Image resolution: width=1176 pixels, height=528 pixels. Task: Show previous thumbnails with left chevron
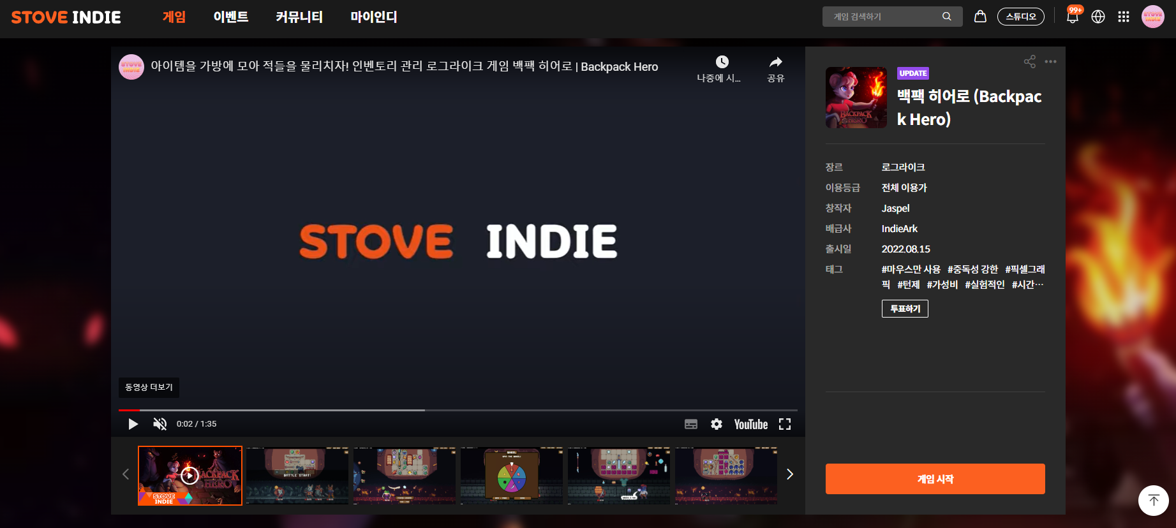126,474
